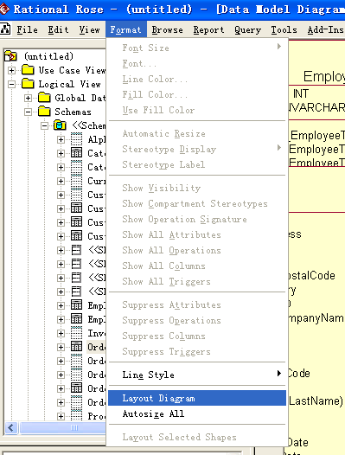Select the <<Schema>> package icon
Screen dimensions: 345x455
click(60, 125)
